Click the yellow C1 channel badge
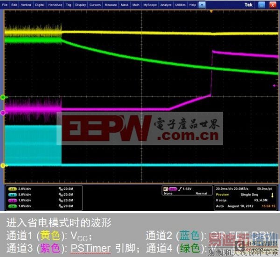 tap(13, 189)
